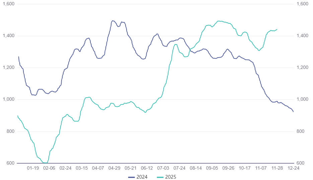The height and width of the screenshot is (180, 313).
Task: Click the 01-19 x-axis date label
Action: (32, 169)
